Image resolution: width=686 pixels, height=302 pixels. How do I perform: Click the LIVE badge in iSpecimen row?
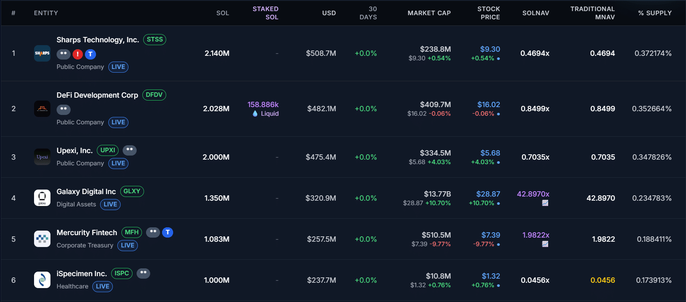(x=103, y=286)
